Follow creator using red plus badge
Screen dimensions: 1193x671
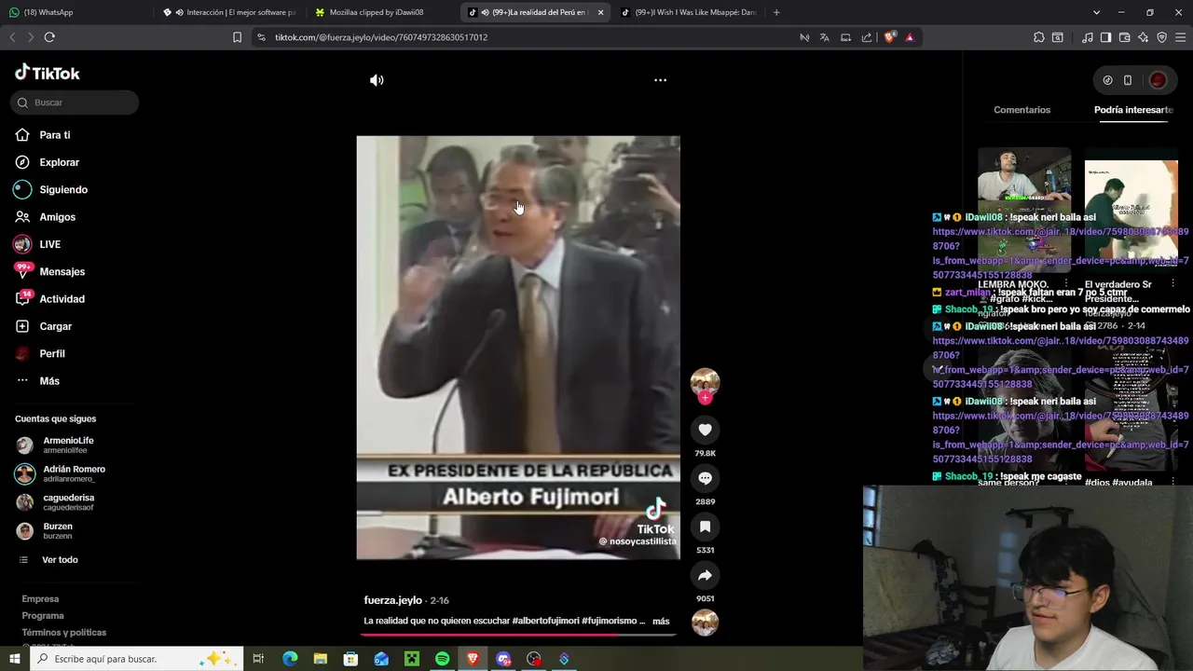(705, 398)
